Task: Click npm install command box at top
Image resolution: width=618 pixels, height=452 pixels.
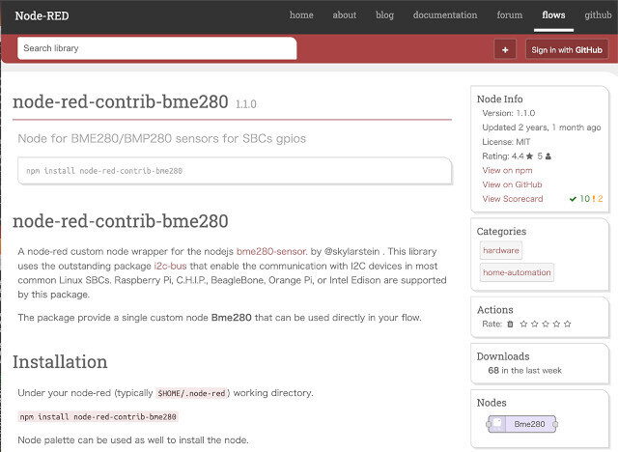Action: coord(235,171)
